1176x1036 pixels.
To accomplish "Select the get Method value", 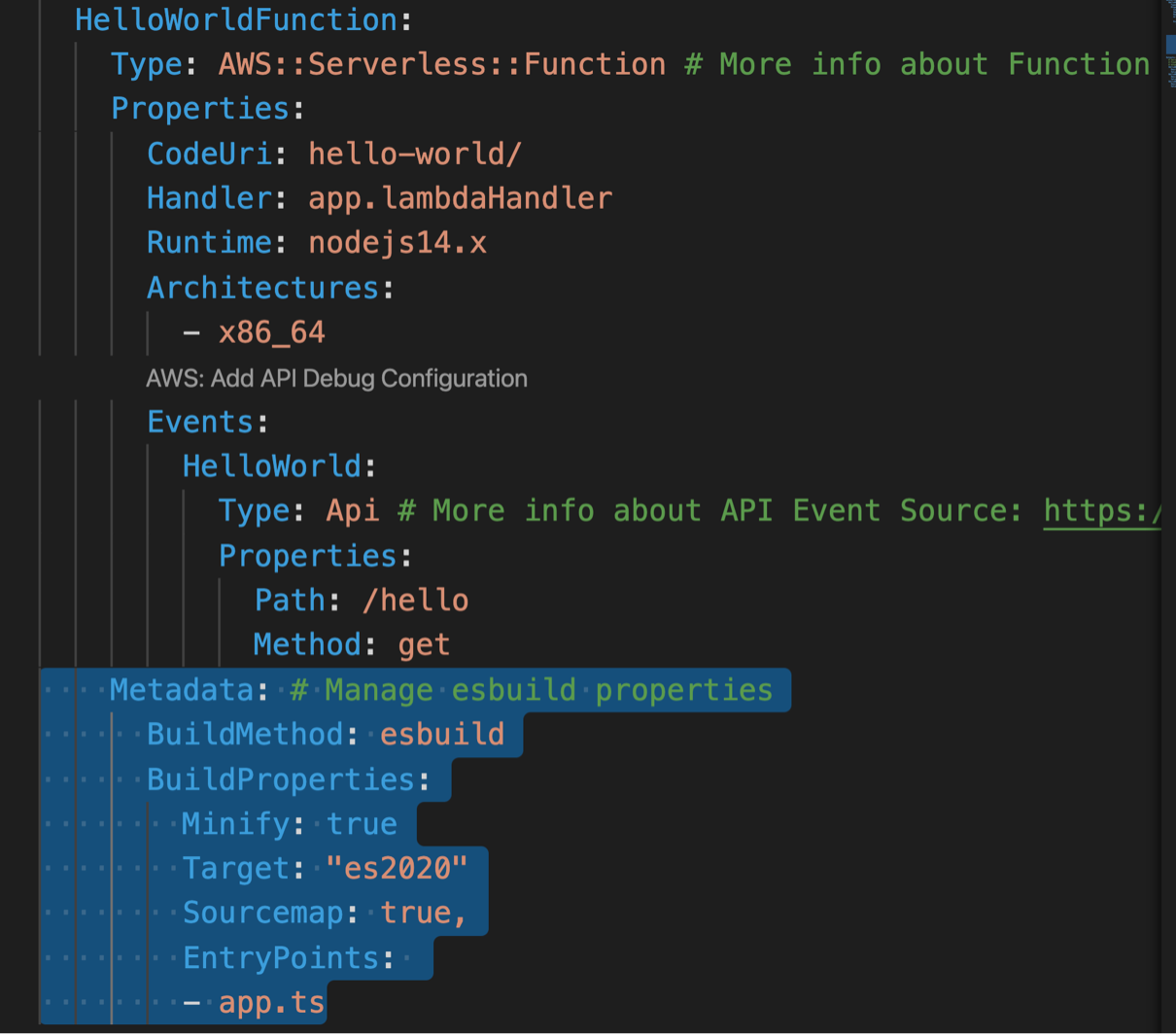I will pos(425,644).
